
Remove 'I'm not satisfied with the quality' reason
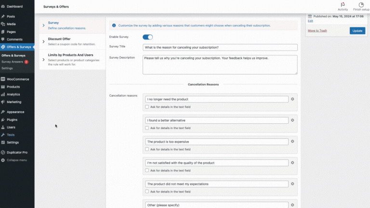(292, 163)
